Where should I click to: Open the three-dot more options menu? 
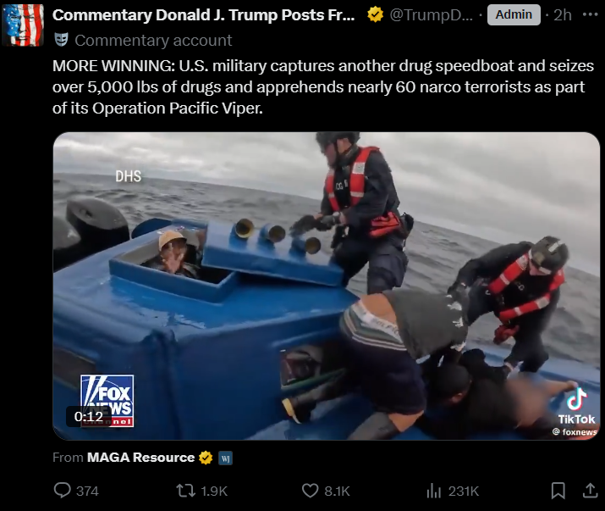pyautogui.click(x=590, y=14)
